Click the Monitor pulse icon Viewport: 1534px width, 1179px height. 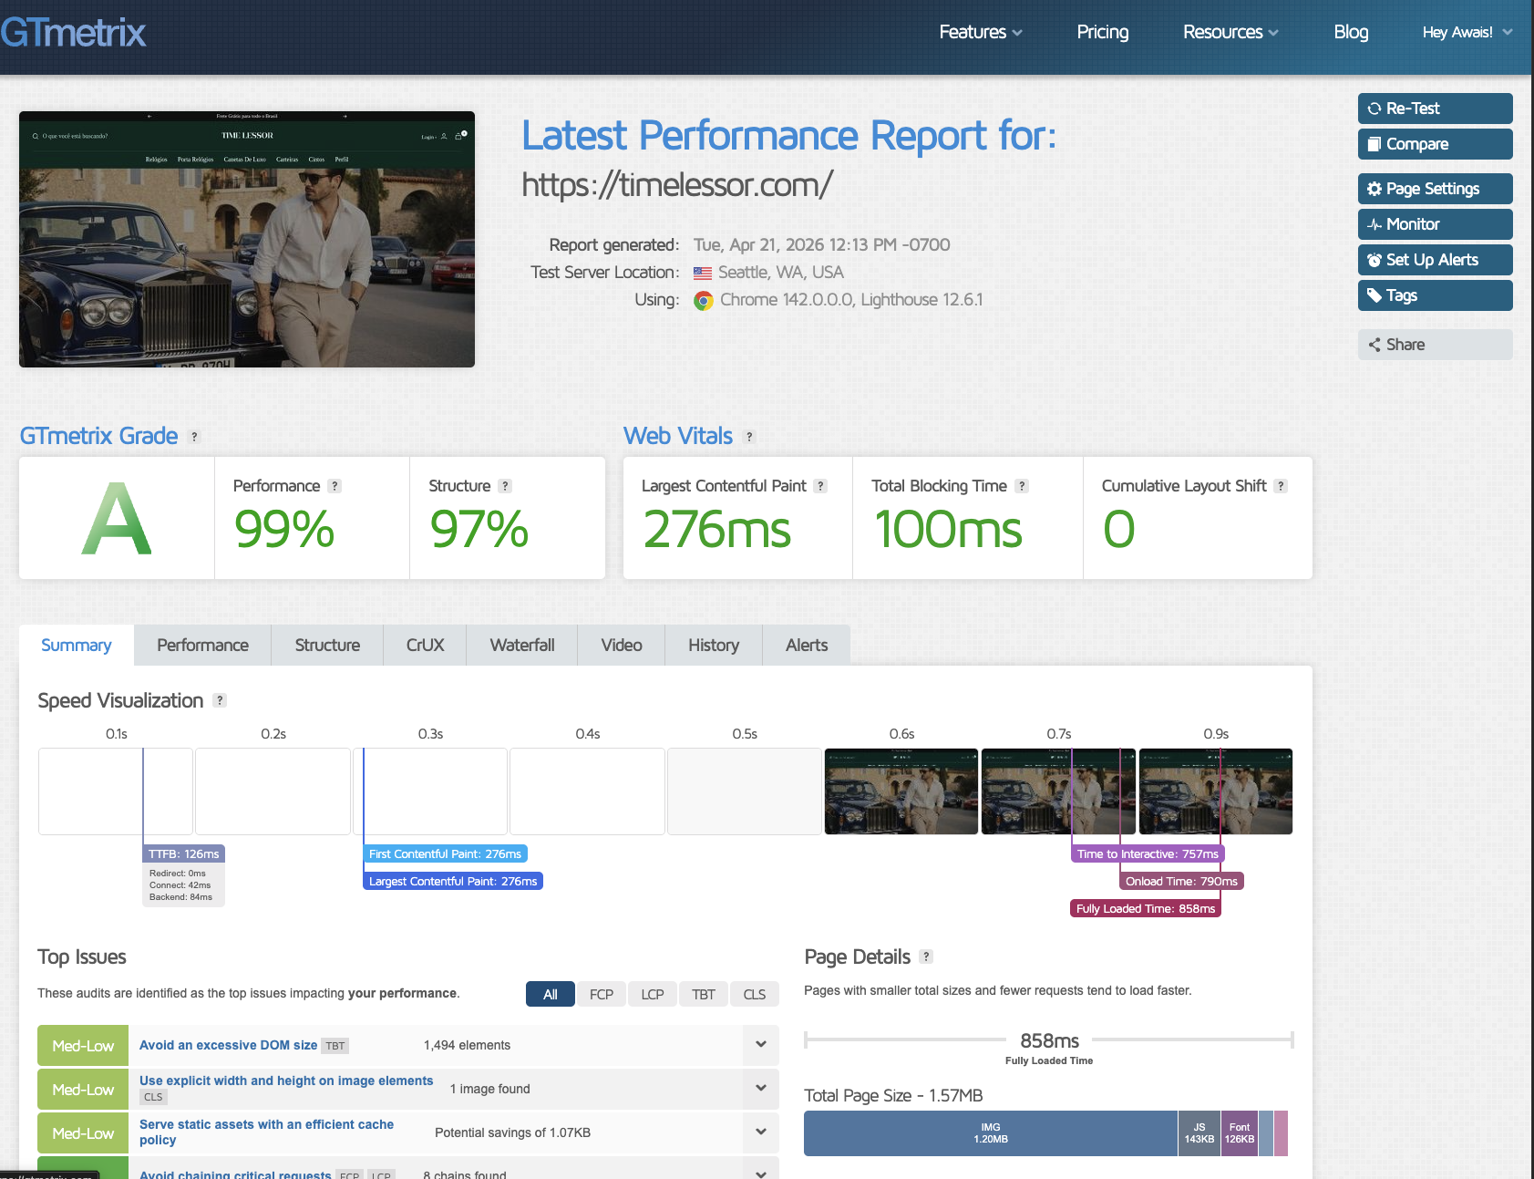(1374, 224)
